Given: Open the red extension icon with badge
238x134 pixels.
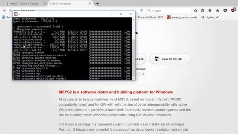Looking at the screenshot, I should (233, 10).
